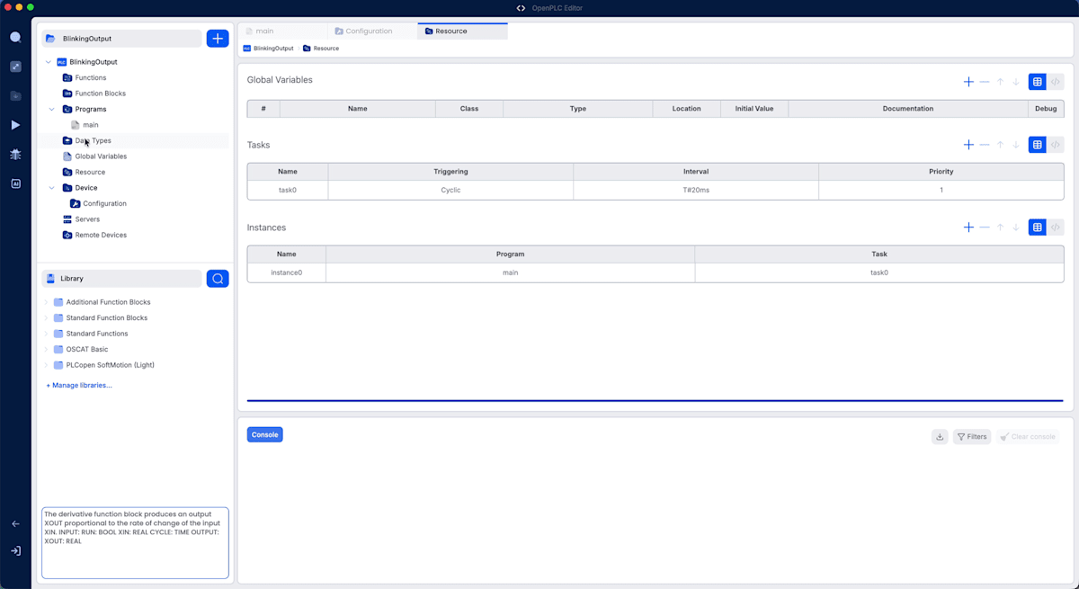Click the Cyclic triggering cell
This screenshot has height=589, width=1079.
click(450, 191)
